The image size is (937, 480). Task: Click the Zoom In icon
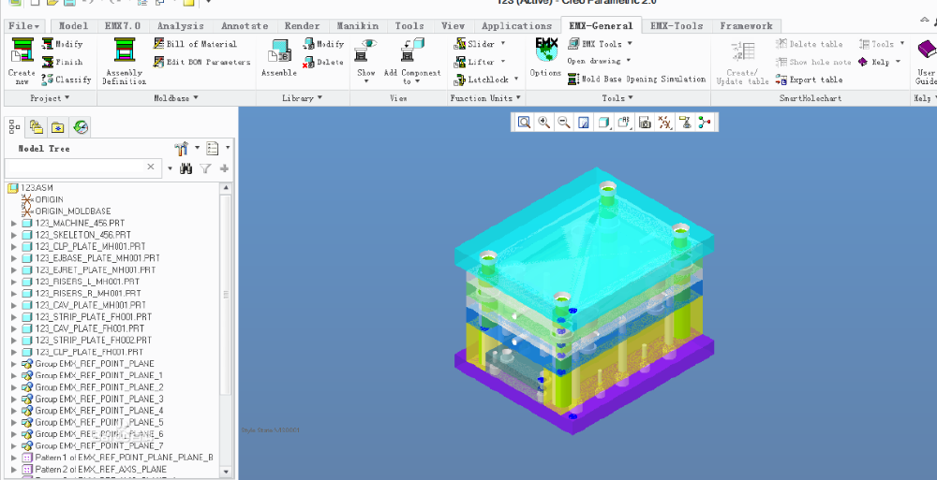[543, 123]
